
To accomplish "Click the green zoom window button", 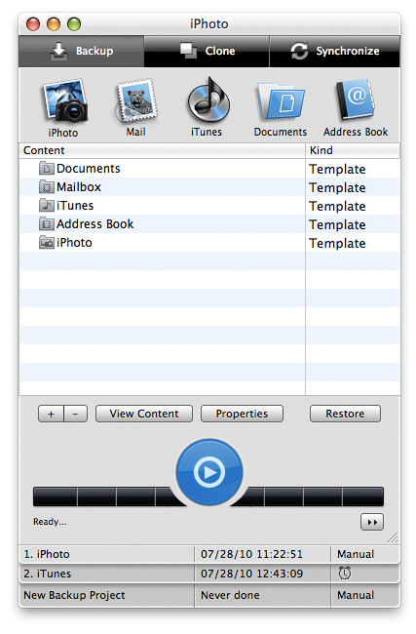I will point(74,24).
